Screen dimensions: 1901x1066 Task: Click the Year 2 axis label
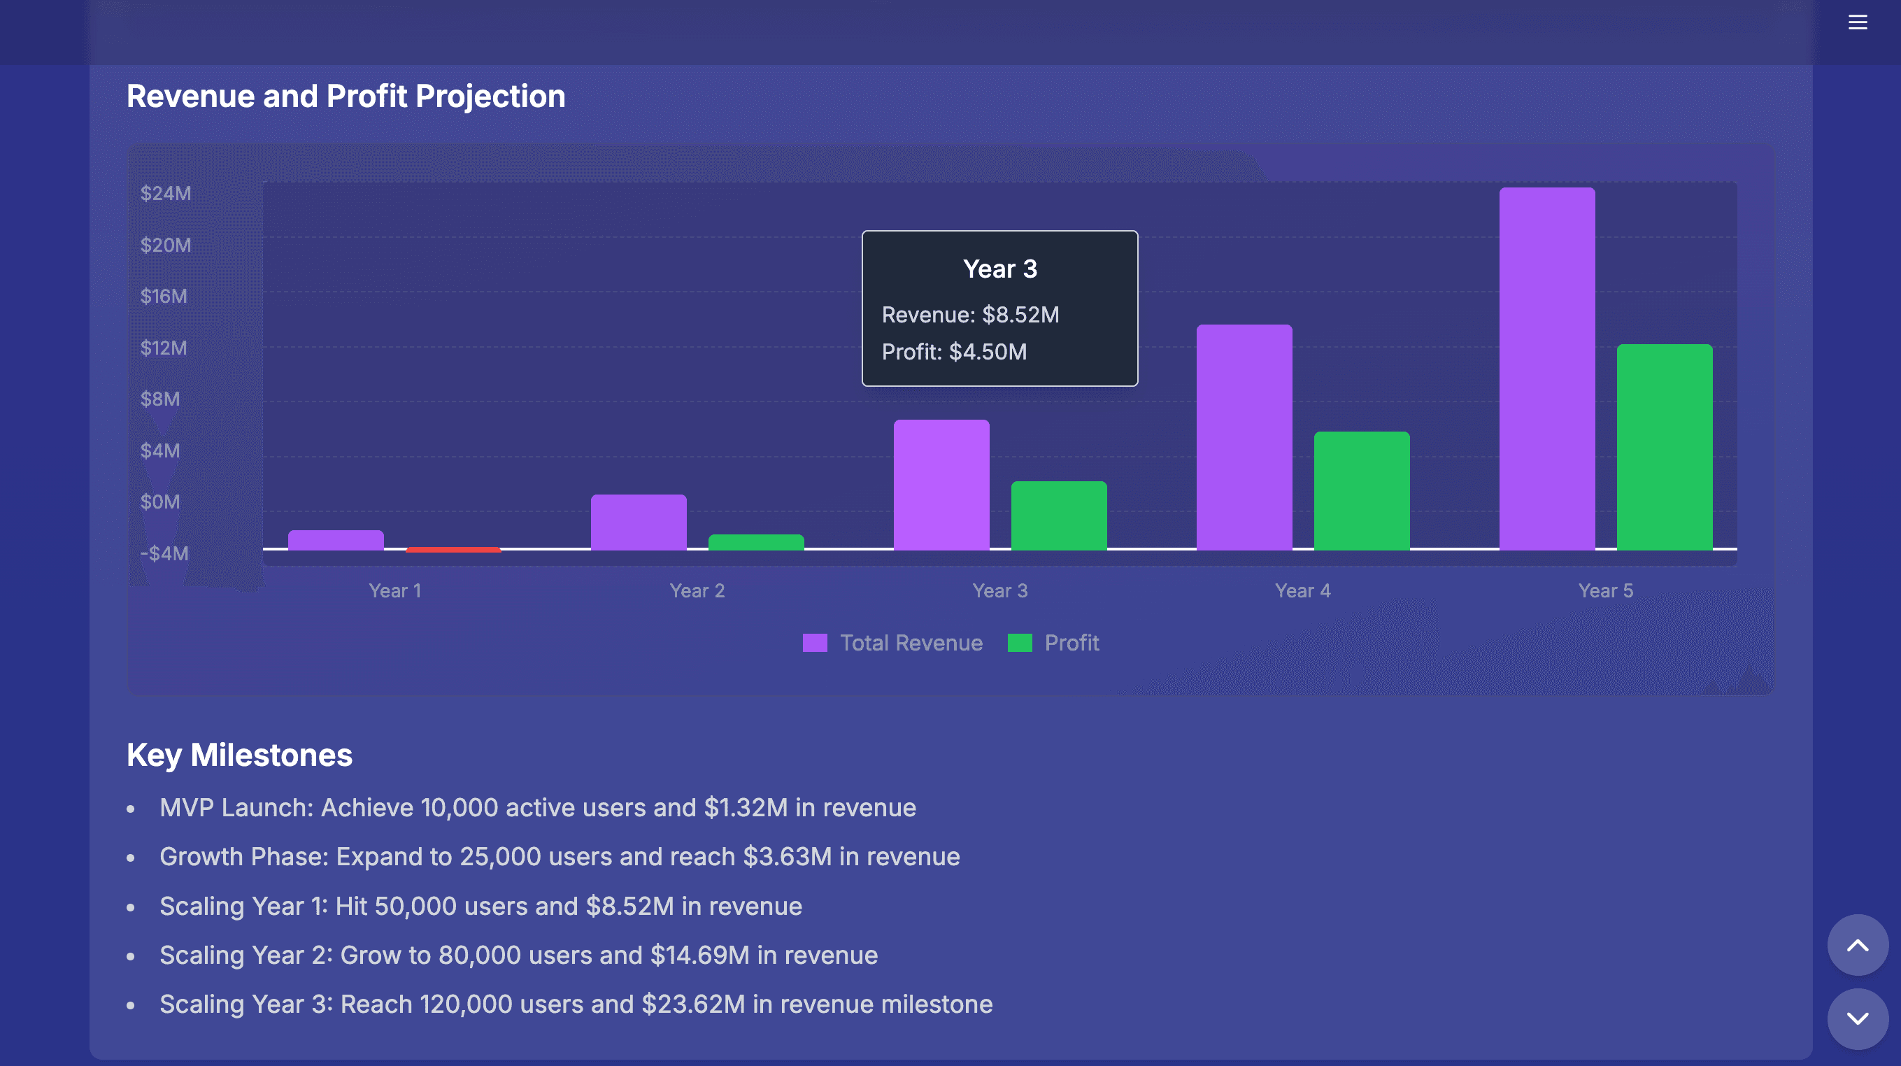pos(697,590)
